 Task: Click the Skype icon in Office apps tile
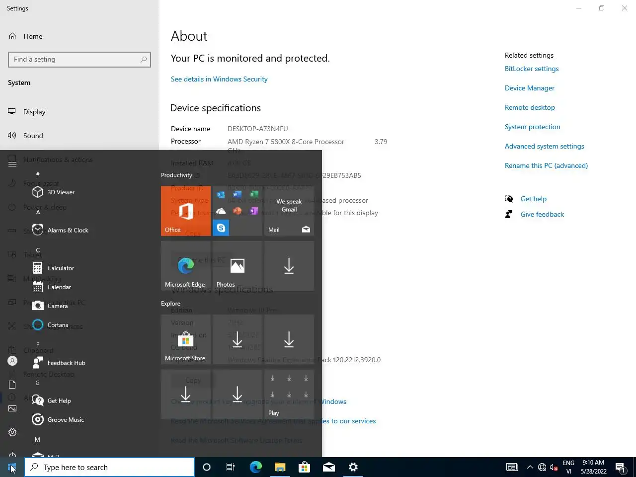click(x=221, y=228)
